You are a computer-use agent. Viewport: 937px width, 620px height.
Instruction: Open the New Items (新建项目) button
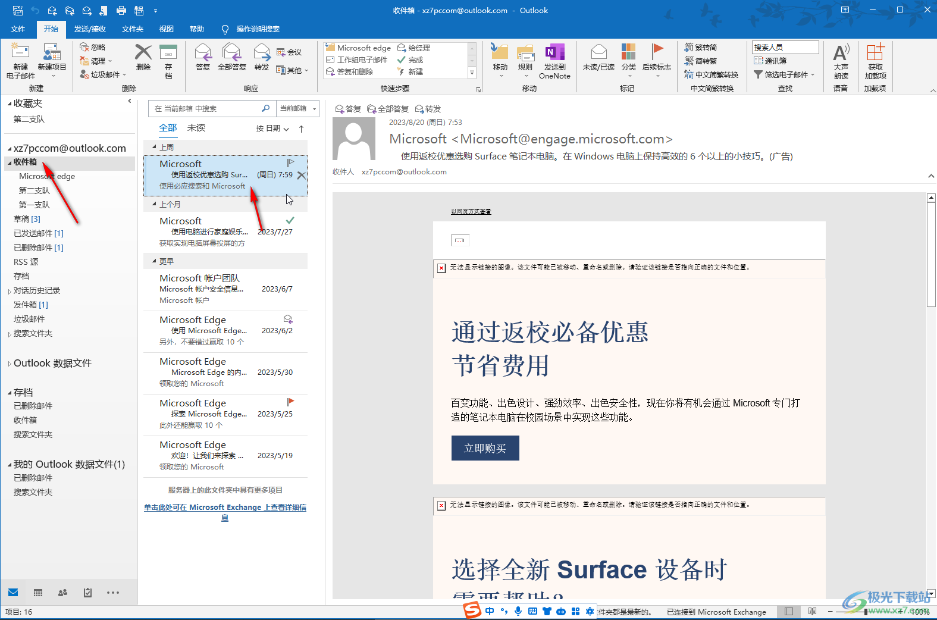52,61
